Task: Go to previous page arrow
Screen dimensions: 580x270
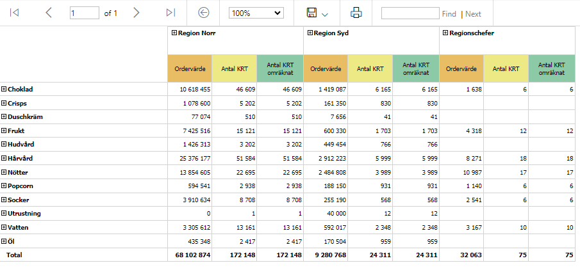Action: 49,13
